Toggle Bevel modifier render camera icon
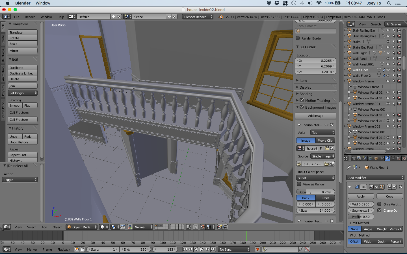The height and width of the screenshot is (254, 407). point(371,187)
